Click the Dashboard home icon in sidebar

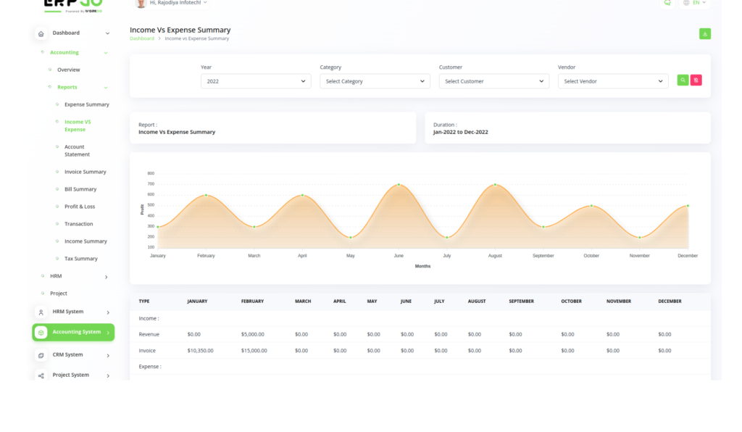[41, 33]
